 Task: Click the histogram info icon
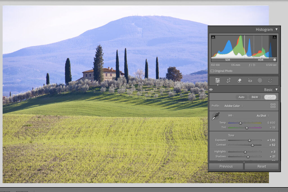(274, 60)
